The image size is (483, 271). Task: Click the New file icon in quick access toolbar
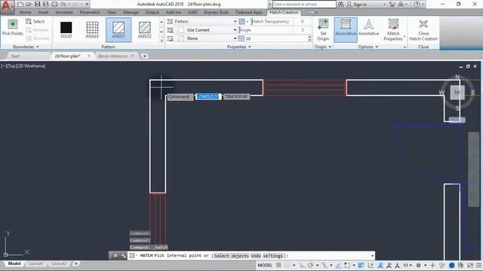(x=20, y=5)
